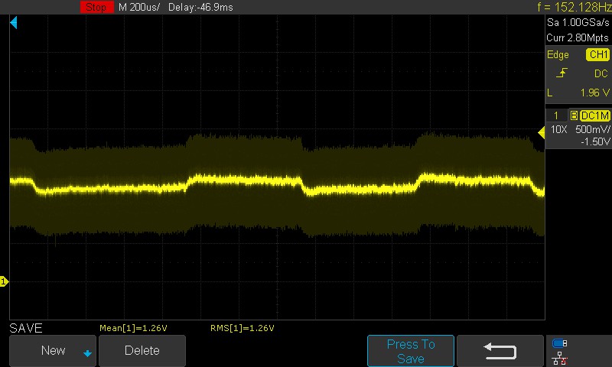
Task: Click the Delay:-46.9ms readout
Action: [x=200, y=7]
